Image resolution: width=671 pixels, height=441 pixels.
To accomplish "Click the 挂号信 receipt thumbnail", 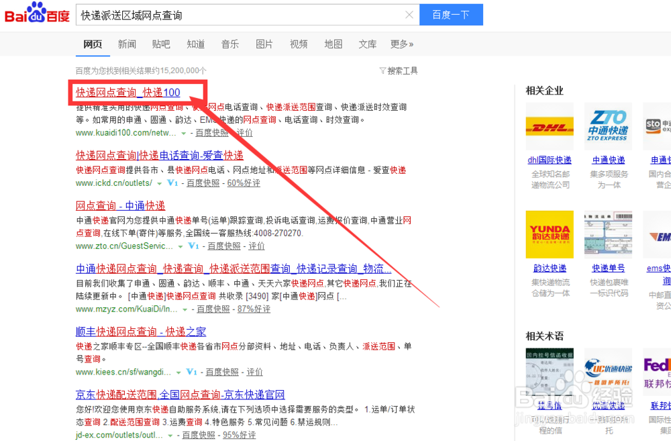I will [550, 372].
